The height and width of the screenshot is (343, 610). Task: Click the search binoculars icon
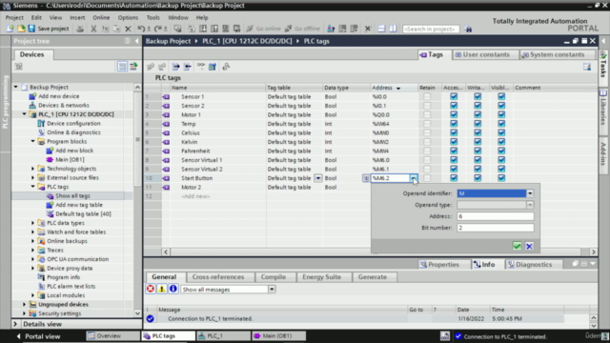pyautogui.click(x=468, y=29)
